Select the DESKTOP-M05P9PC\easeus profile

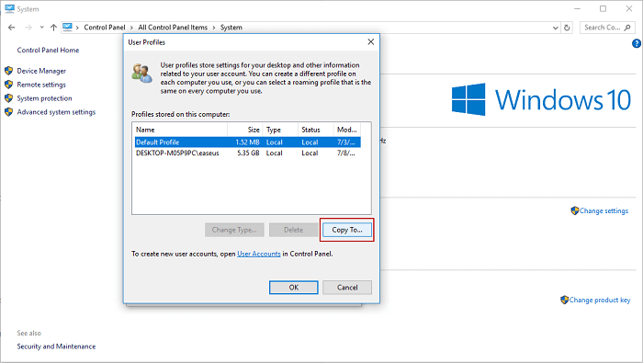point(248,153)
